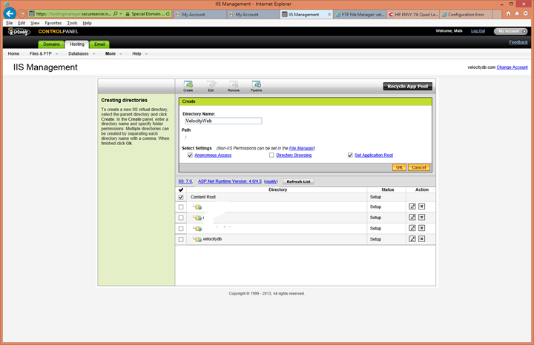Open the address bar search dropdown arrow

click(121, 14)
